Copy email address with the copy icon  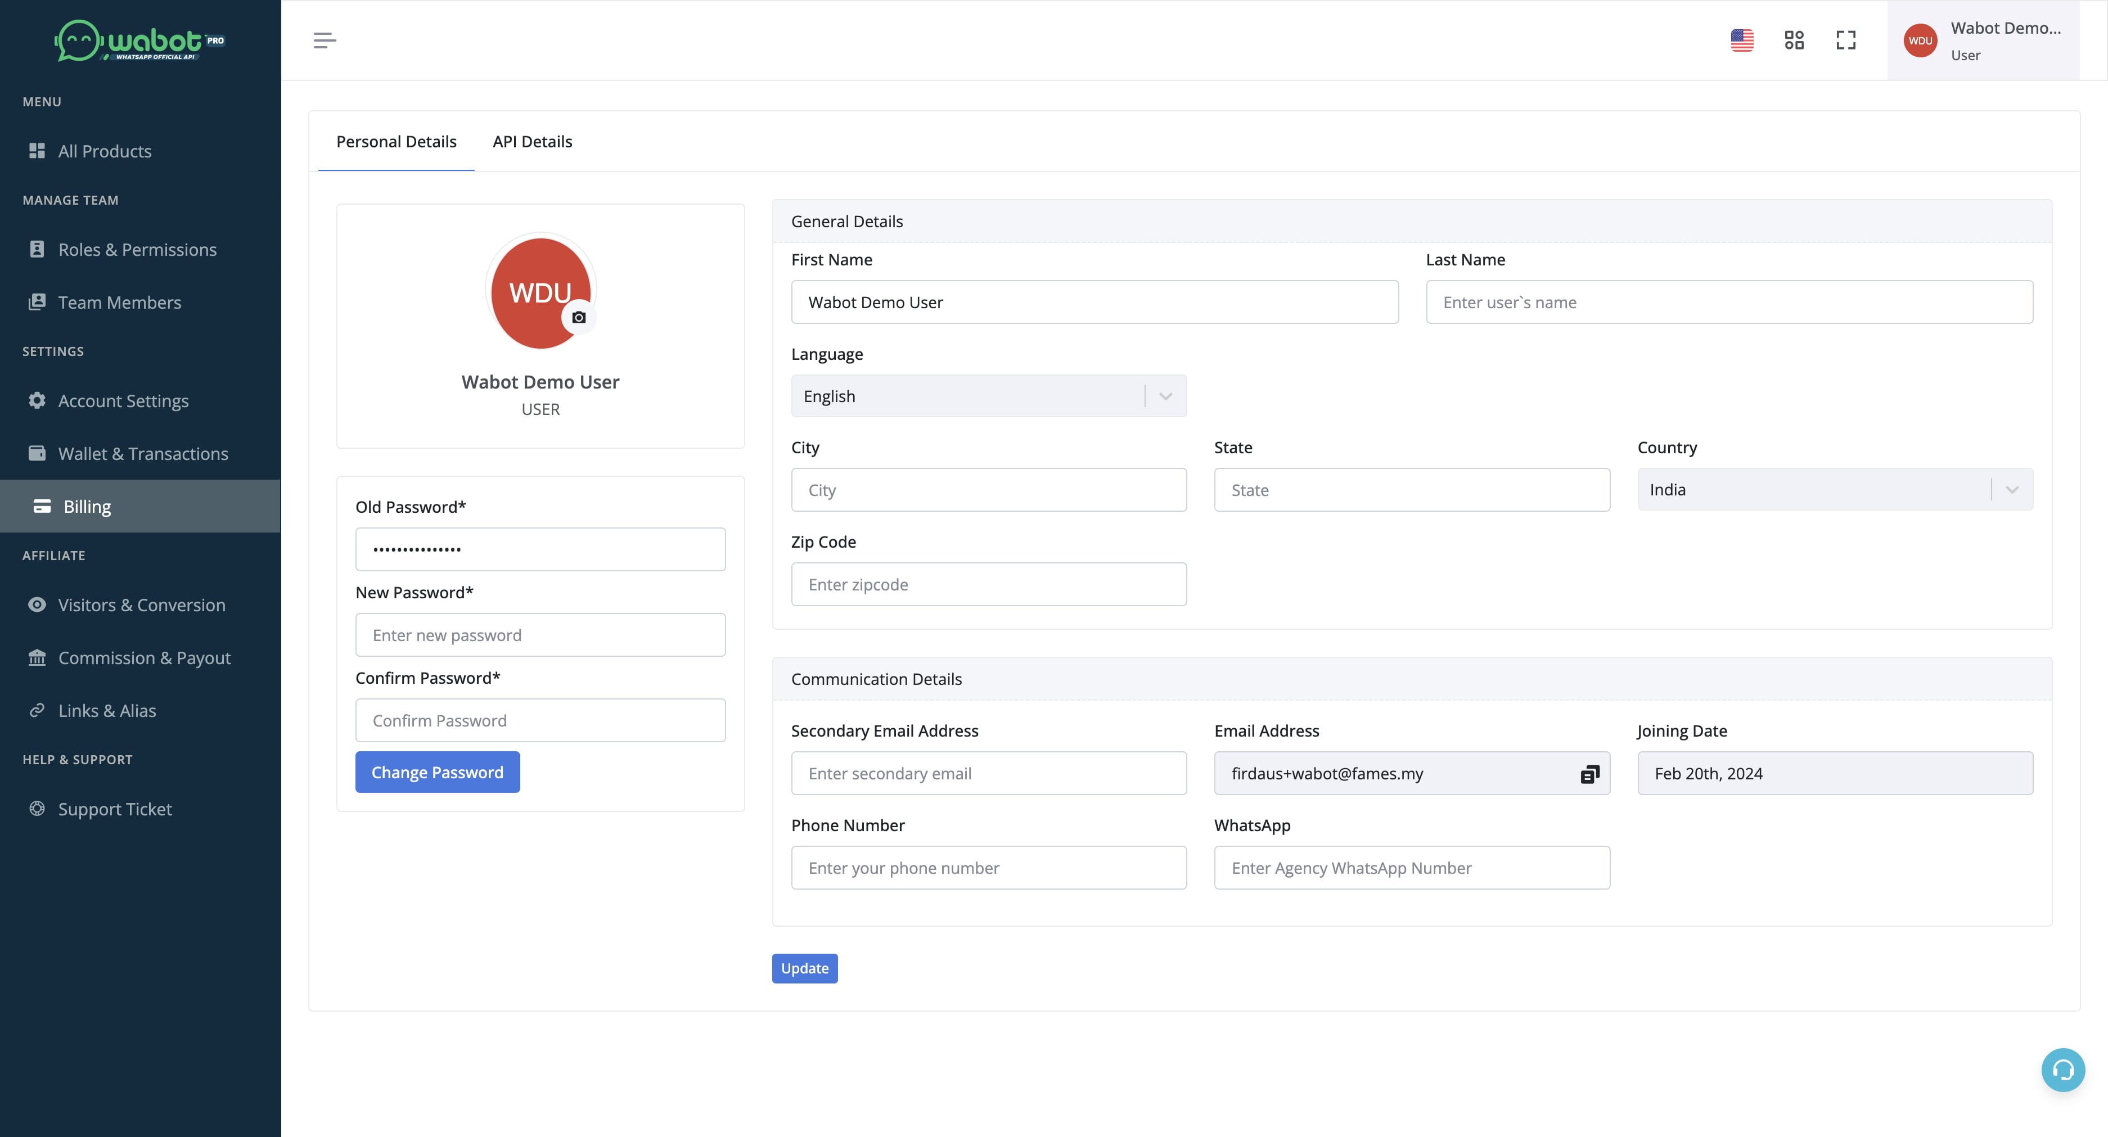(x=1590, y=774)
